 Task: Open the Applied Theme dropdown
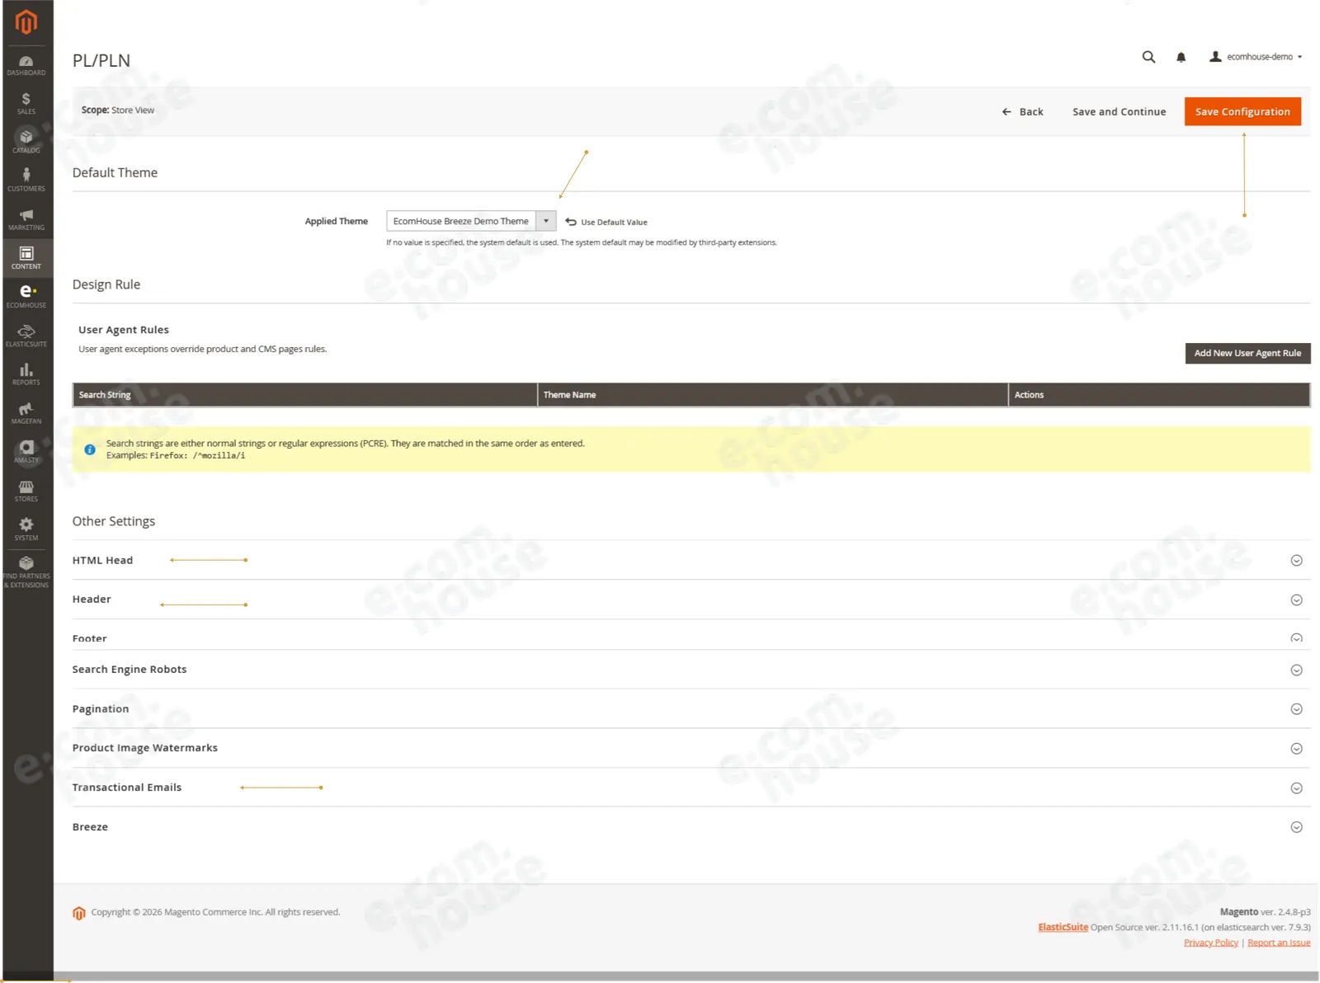[x=471, y=221]
